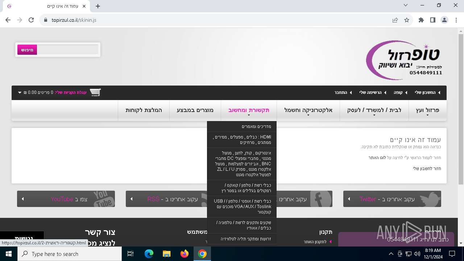Screen dimensions: 464x261
Task: Expand פרזל ועץ category menu
Action: pyautogui.click(x=427, y=110)
